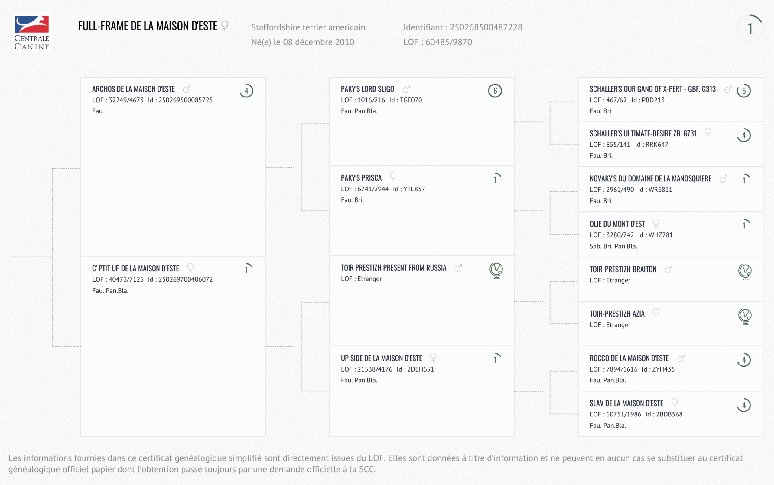This screenshot has height=485, width=774.
Task: Click globe icon beside Toir-Prestizh Azia
Action: [x=744, y=316]
